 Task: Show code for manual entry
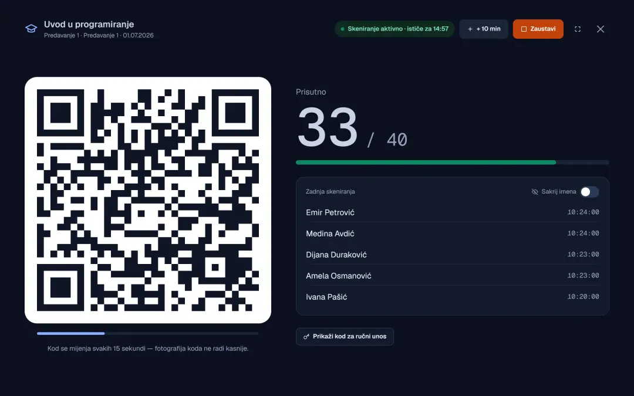click(x=345, y=336)
